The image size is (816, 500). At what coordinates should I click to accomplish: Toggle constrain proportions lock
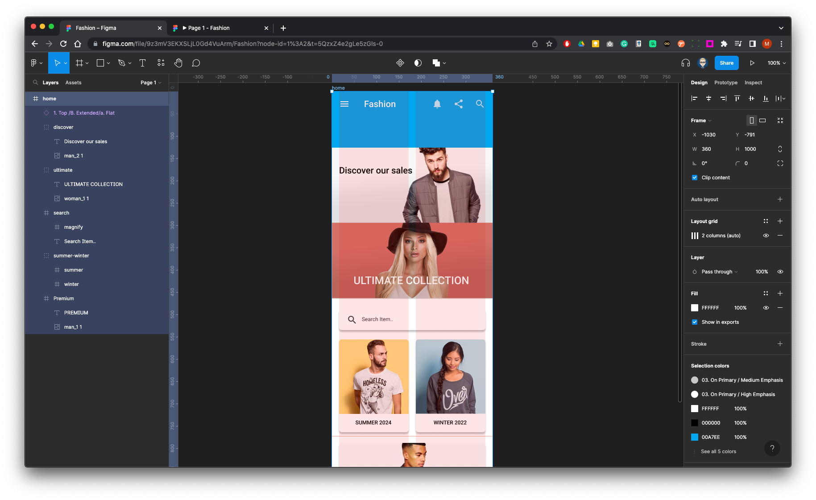point(780,149)
